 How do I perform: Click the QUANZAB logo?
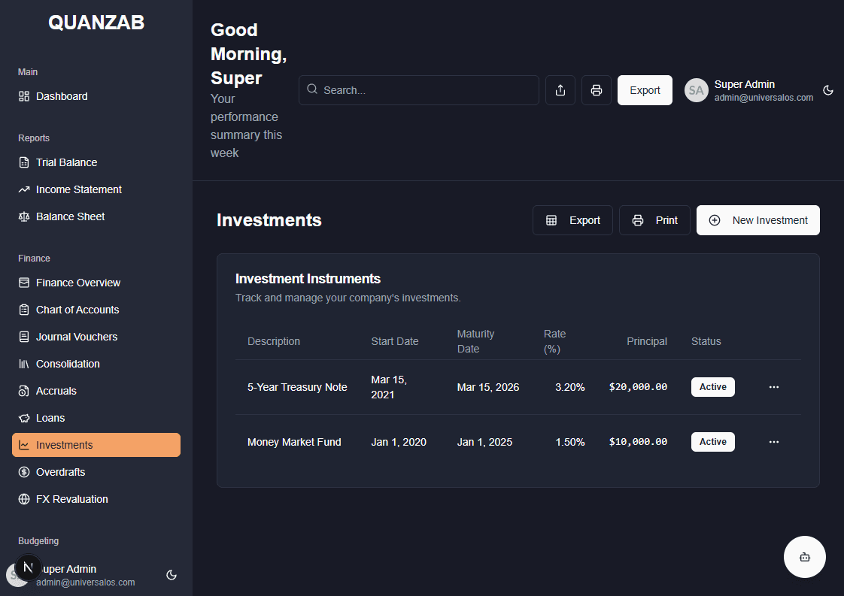[96, 23]
